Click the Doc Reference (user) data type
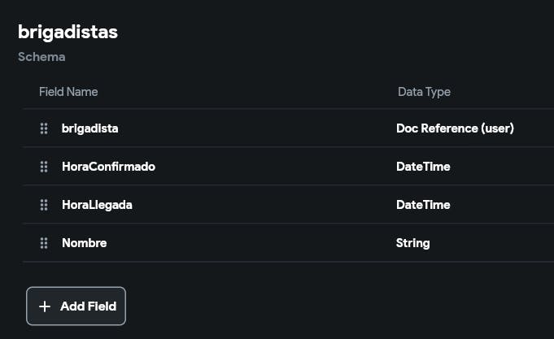Viewport: 554px width, 339px height. [x=455, y=128]
